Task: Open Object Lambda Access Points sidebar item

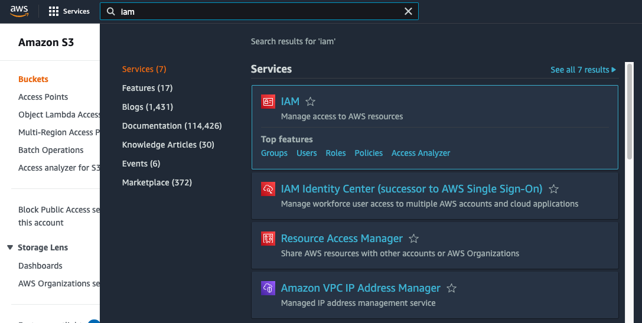Action: coord(59,115)
